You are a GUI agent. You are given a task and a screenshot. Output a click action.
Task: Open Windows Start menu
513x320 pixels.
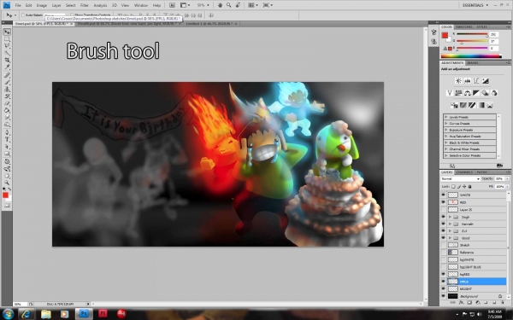tap(8, 314)
